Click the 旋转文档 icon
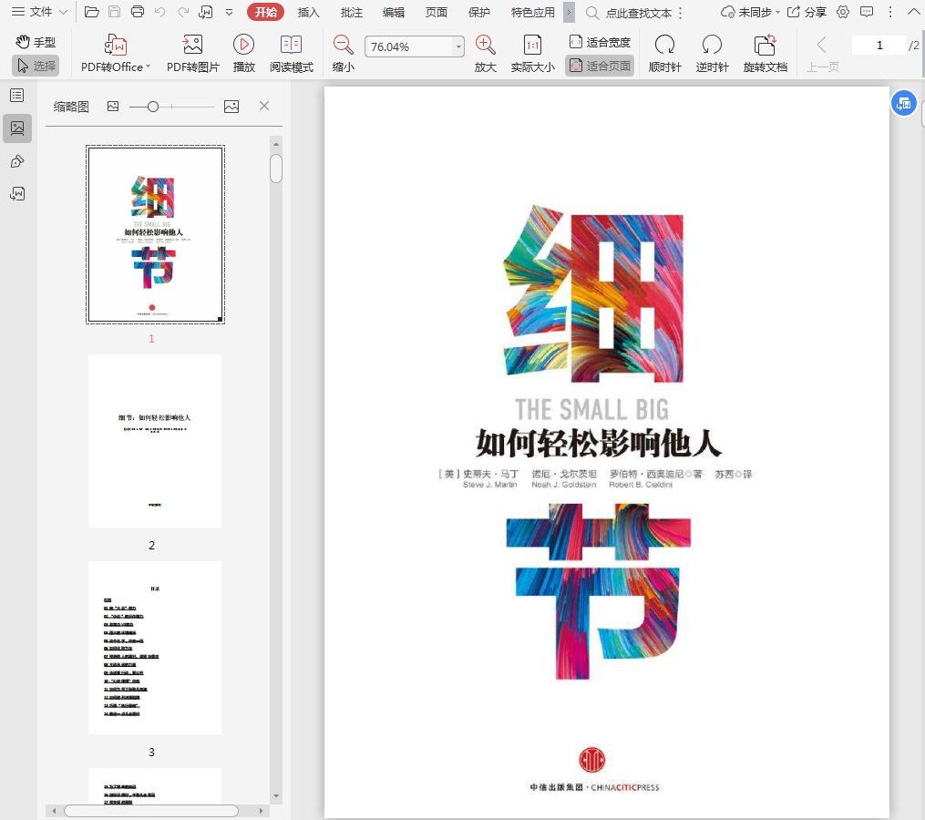 pos(765,46)
